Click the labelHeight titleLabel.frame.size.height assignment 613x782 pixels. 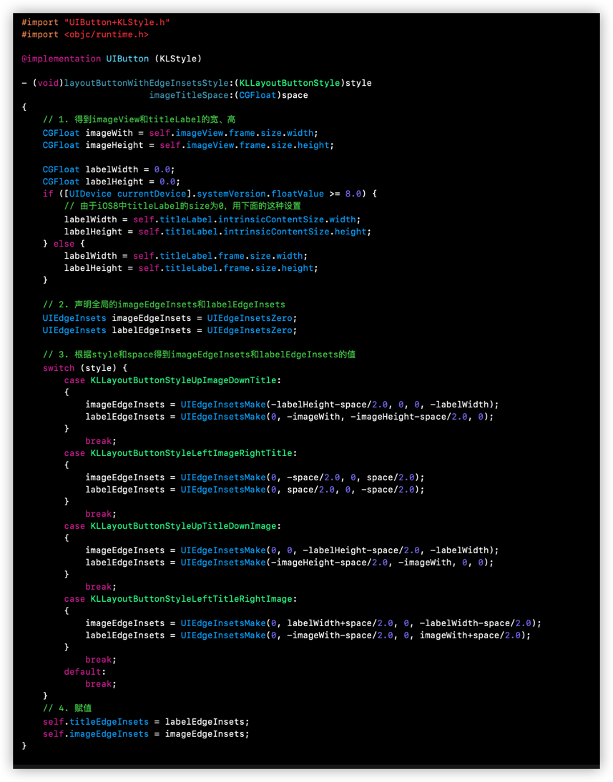tap(191, 268)
